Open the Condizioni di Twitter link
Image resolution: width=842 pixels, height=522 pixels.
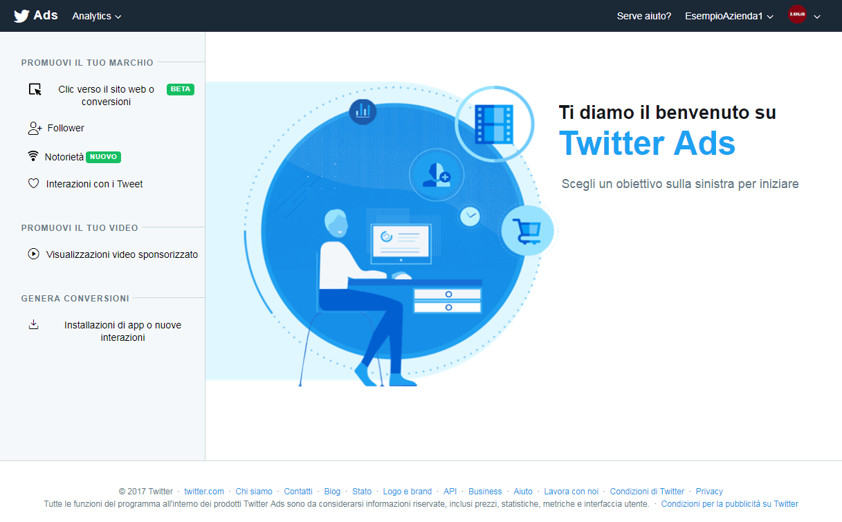click(647, 492)
